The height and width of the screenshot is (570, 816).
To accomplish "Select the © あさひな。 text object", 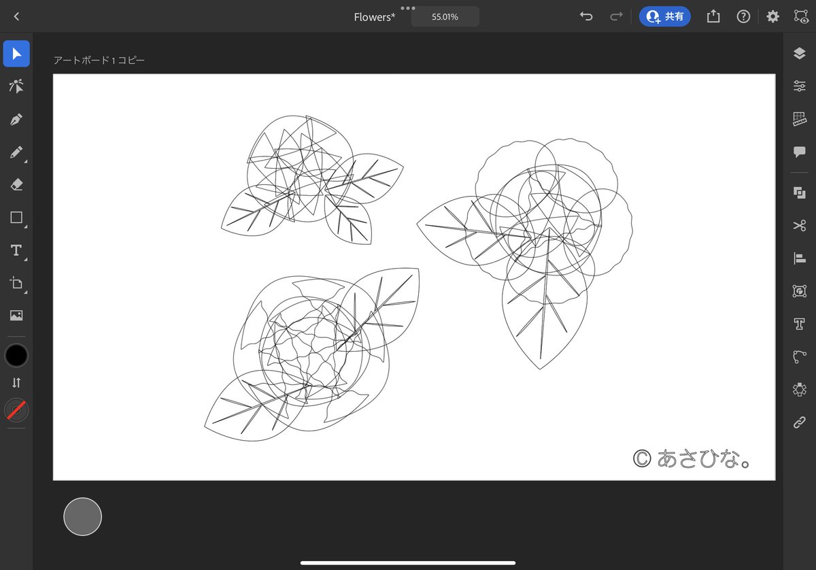I will tap(692, 459).
